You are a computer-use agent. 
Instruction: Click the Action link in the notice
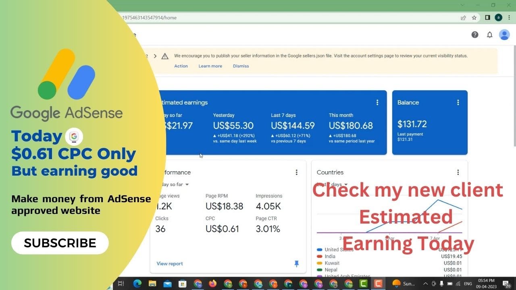pos(181,66)
